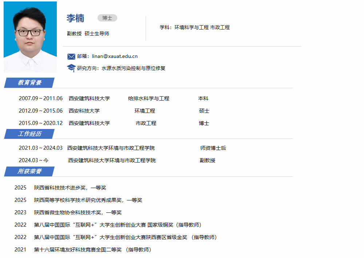Image resolution: width=364 pixels, height=258 pixels.
Task: Click the name heading 李楠
Action: (75, 18)
